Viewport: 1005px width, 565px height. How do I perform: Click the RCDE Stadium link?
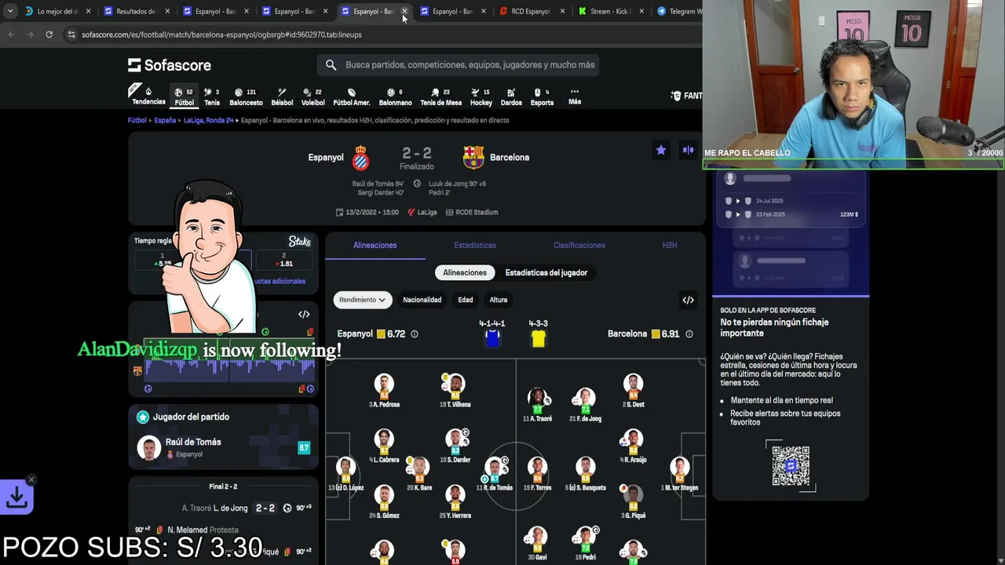(x=472, y=212)
